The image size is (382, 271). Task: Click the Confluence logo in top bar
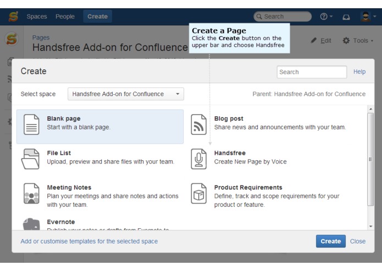tap(13, 16)
